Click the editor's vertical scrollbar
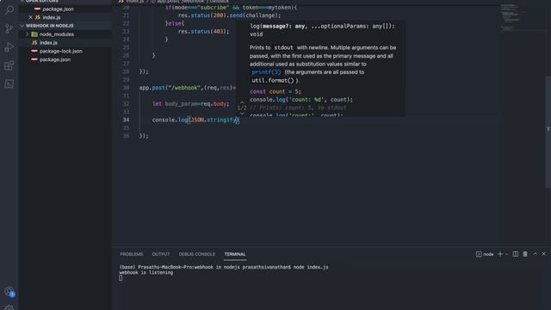Image resolution: width=551 pixels, height=310 pixels. [x=548, y=133]
